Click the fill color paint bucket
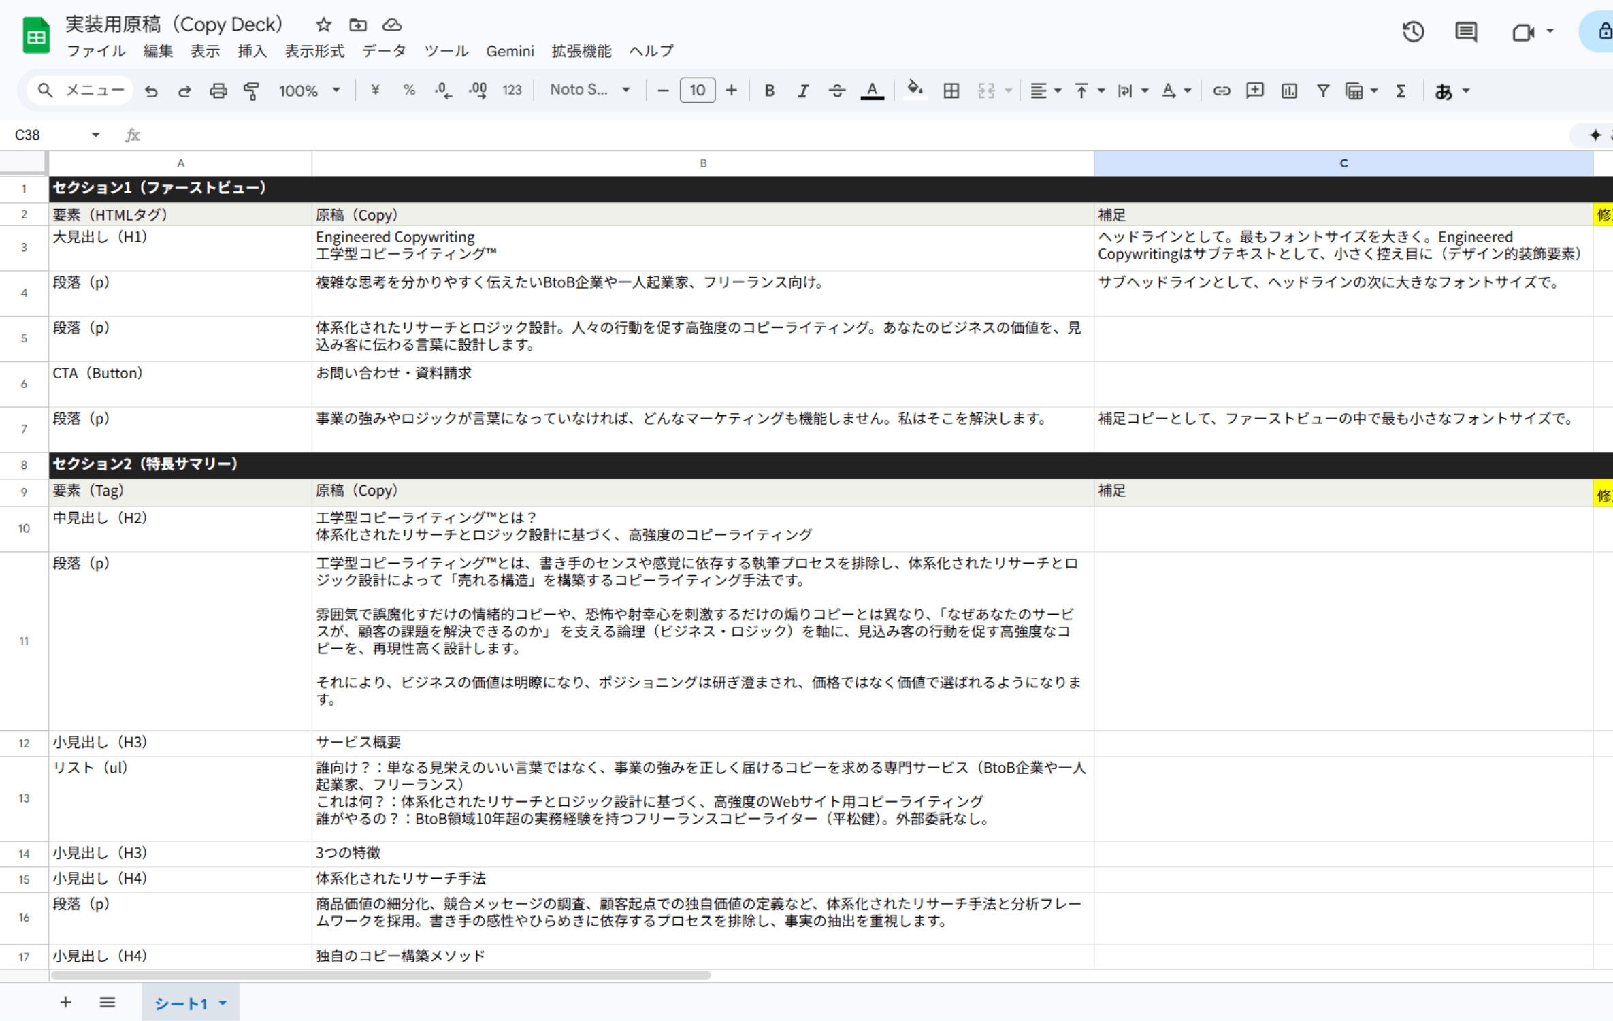 coord(915,89)
